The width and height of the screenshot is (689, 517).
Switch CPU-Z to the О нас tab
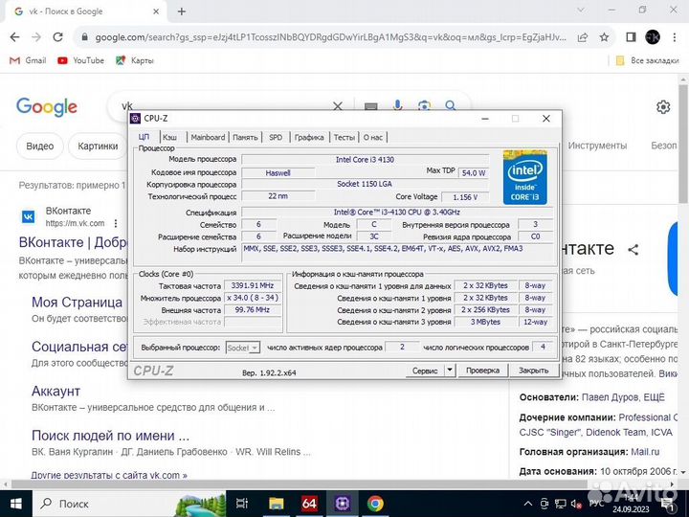[x=373, y=137]
